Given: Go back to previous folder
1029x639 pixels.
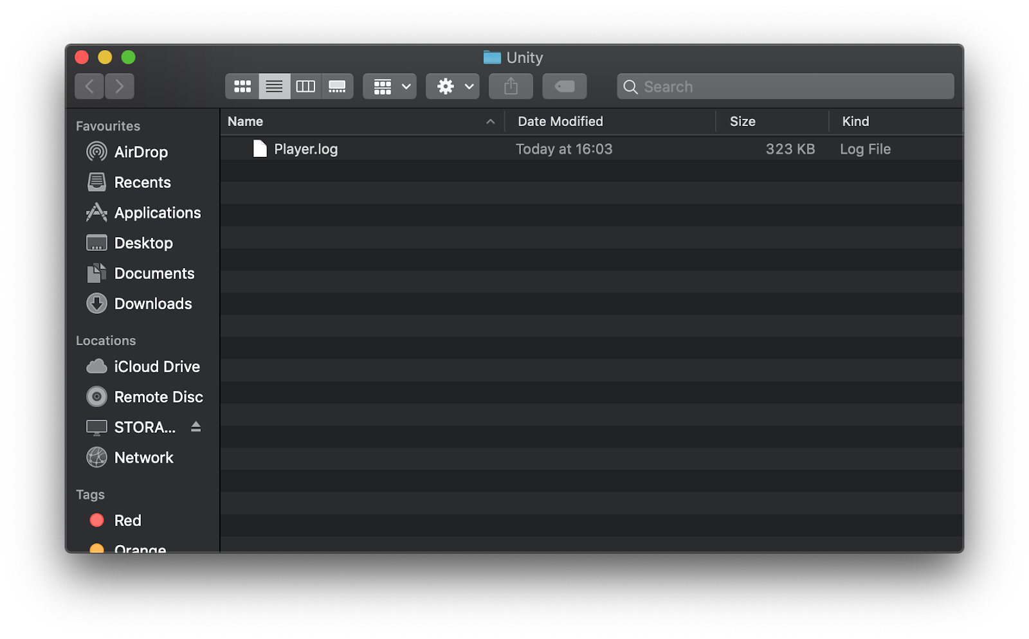Looking at the screenshot, I should (x=89, y=85).
